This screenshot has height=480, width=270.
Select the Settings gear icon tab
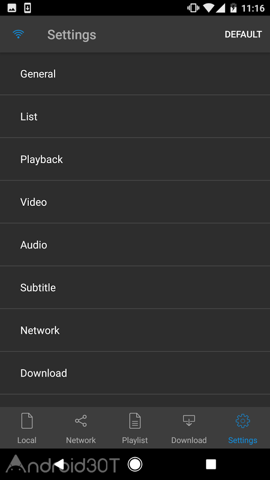(243, 421)
